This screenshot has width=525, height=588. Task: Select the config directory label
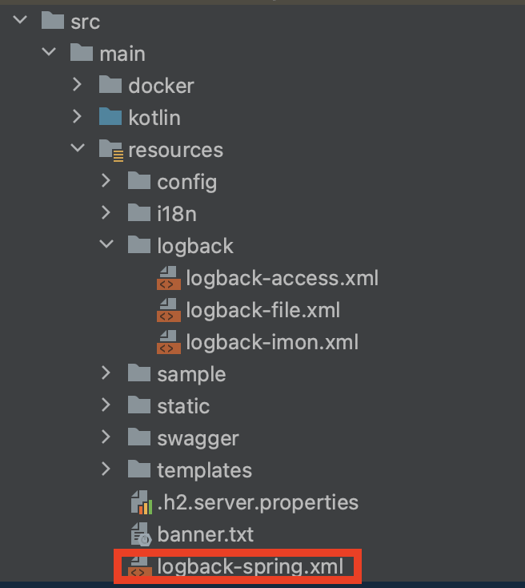187,183
